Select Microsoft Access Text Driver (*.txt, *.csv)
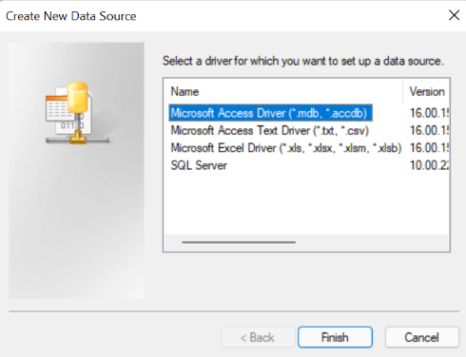The image size is (466, 357). point(270,130)
